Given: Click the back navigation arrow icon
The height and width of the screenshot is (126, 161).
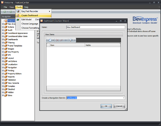Looking at the screenshot, I should click(x=5, y=12).
